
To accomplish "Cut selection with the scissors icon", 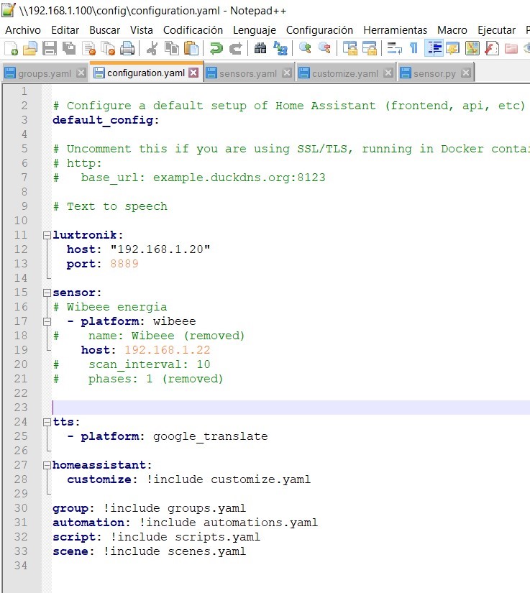I will point(152,48).
